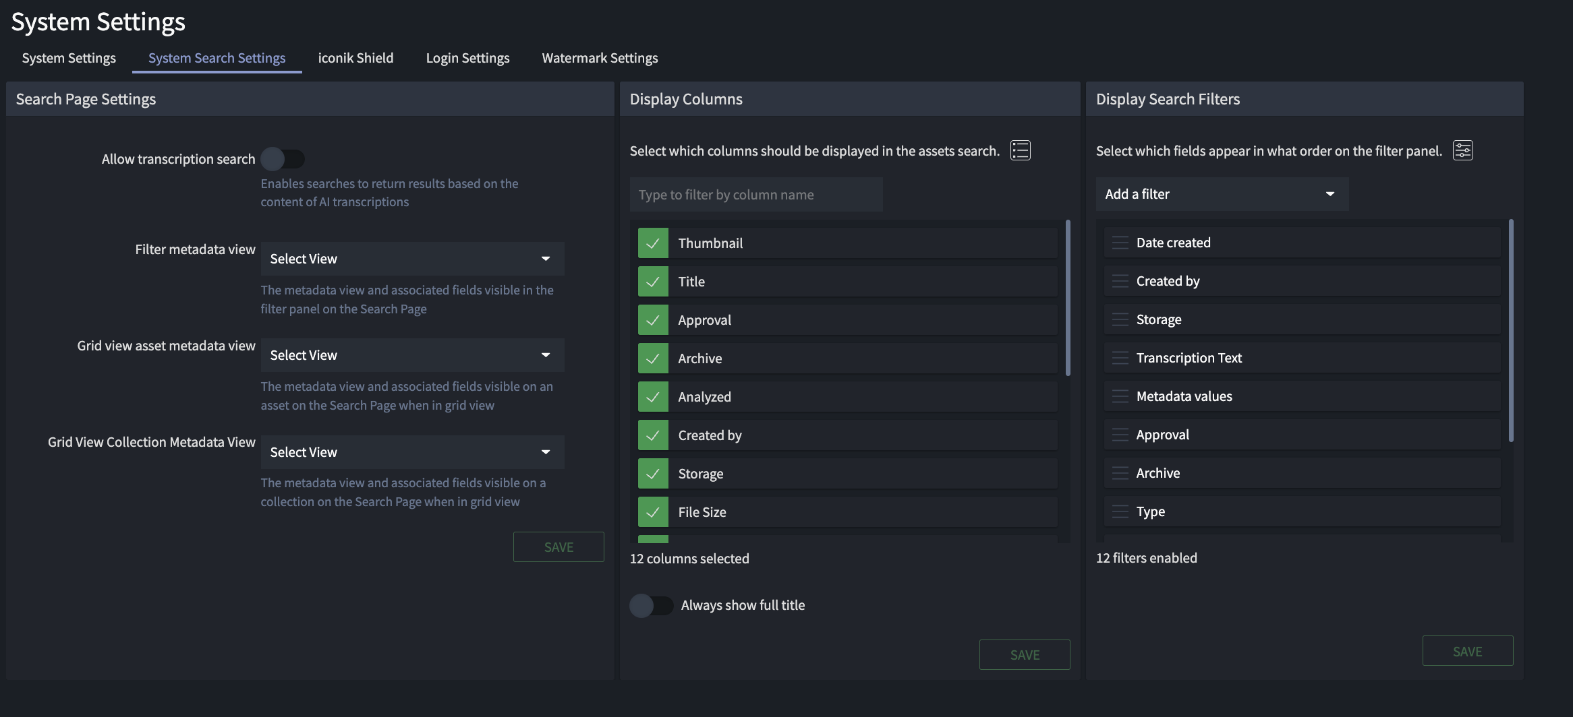Click the drag handle beside Metadata values filter
Screen dimensions: 1573x717
point(1120,396)
